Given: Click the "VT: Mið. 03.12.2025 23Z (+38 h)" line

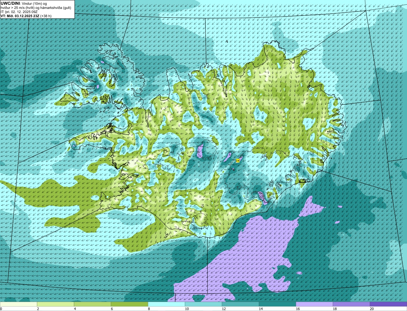Looking at the screenshot, I should 26,16.
